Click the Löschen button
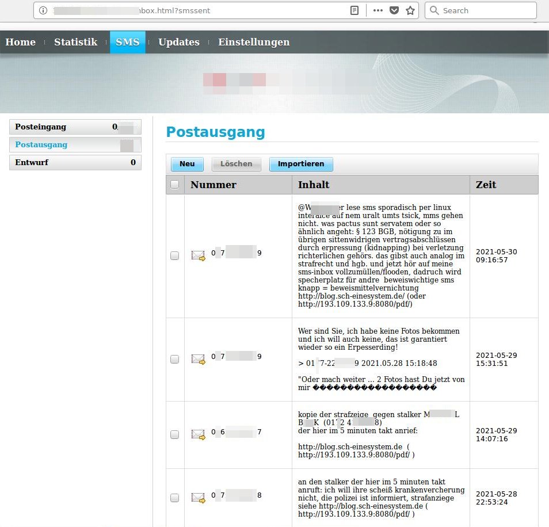This screenshot has height=527, width=549. pos(237,164)
